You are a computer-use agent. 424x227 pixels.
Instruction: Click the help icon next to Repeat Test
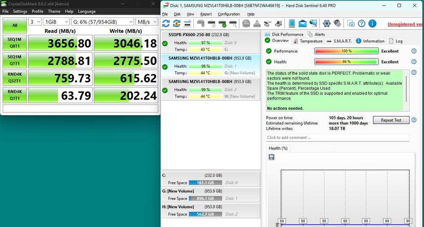coord(414,120)
